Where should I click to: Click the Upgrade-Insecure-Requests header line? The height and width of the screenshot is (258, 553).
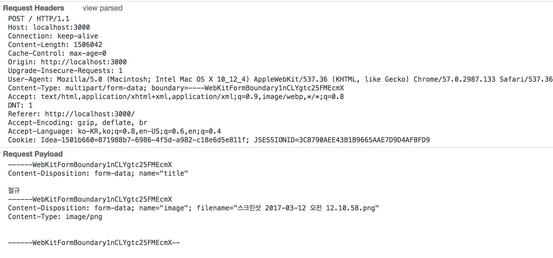(65, 71)
